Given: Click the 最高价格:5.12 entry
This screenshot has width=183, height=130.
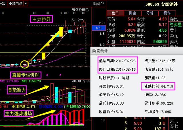Looking at the screenshot, I should [x=111, y=95].
